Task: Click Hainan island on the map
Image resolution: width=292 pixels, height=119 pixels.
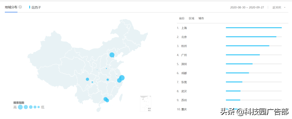Action: (x=99, y=110)
